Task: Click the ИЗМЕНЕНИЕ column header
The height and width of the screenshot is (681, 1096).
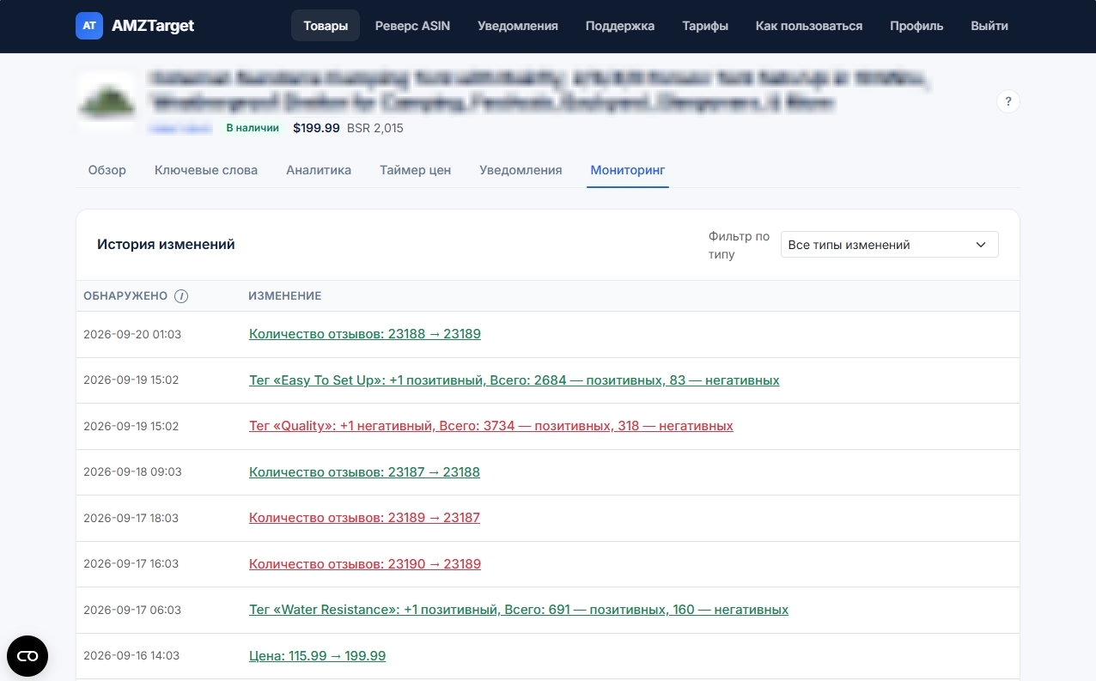Action: point(285,296)
